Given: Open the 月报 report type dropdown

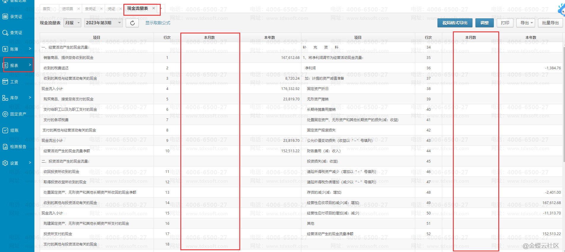Looking at the screenshot, I should (x=72, y=23).
